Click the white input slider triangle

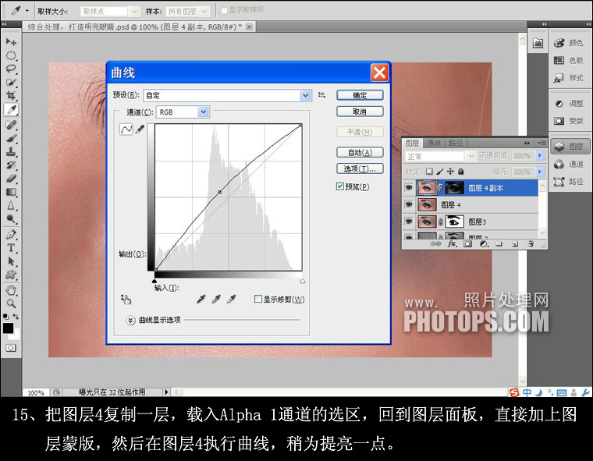[x=302, y=281]
